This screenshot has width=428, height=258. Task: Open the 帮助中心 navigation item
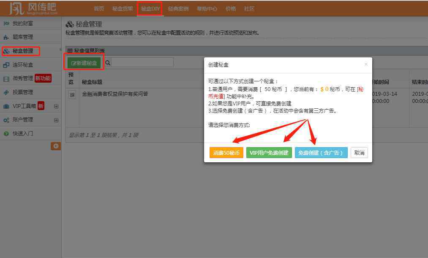[207, 9]
